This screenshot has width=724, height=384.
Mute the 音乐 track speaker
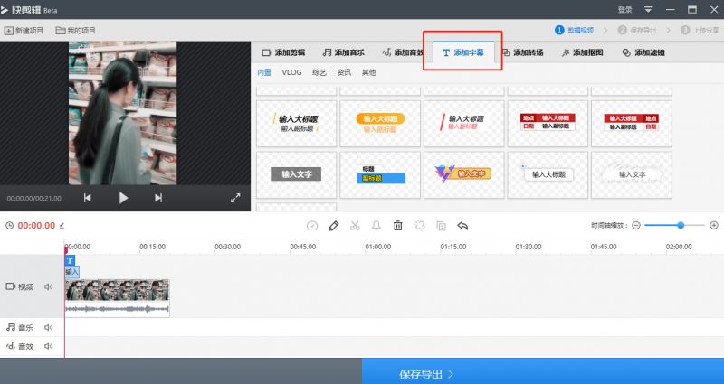[x=48, y=328]
